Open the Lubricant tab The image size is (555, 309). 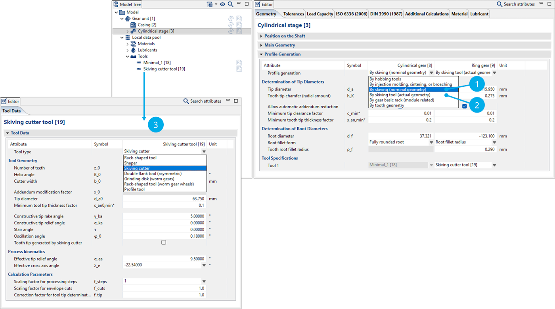tap(479, 14)
